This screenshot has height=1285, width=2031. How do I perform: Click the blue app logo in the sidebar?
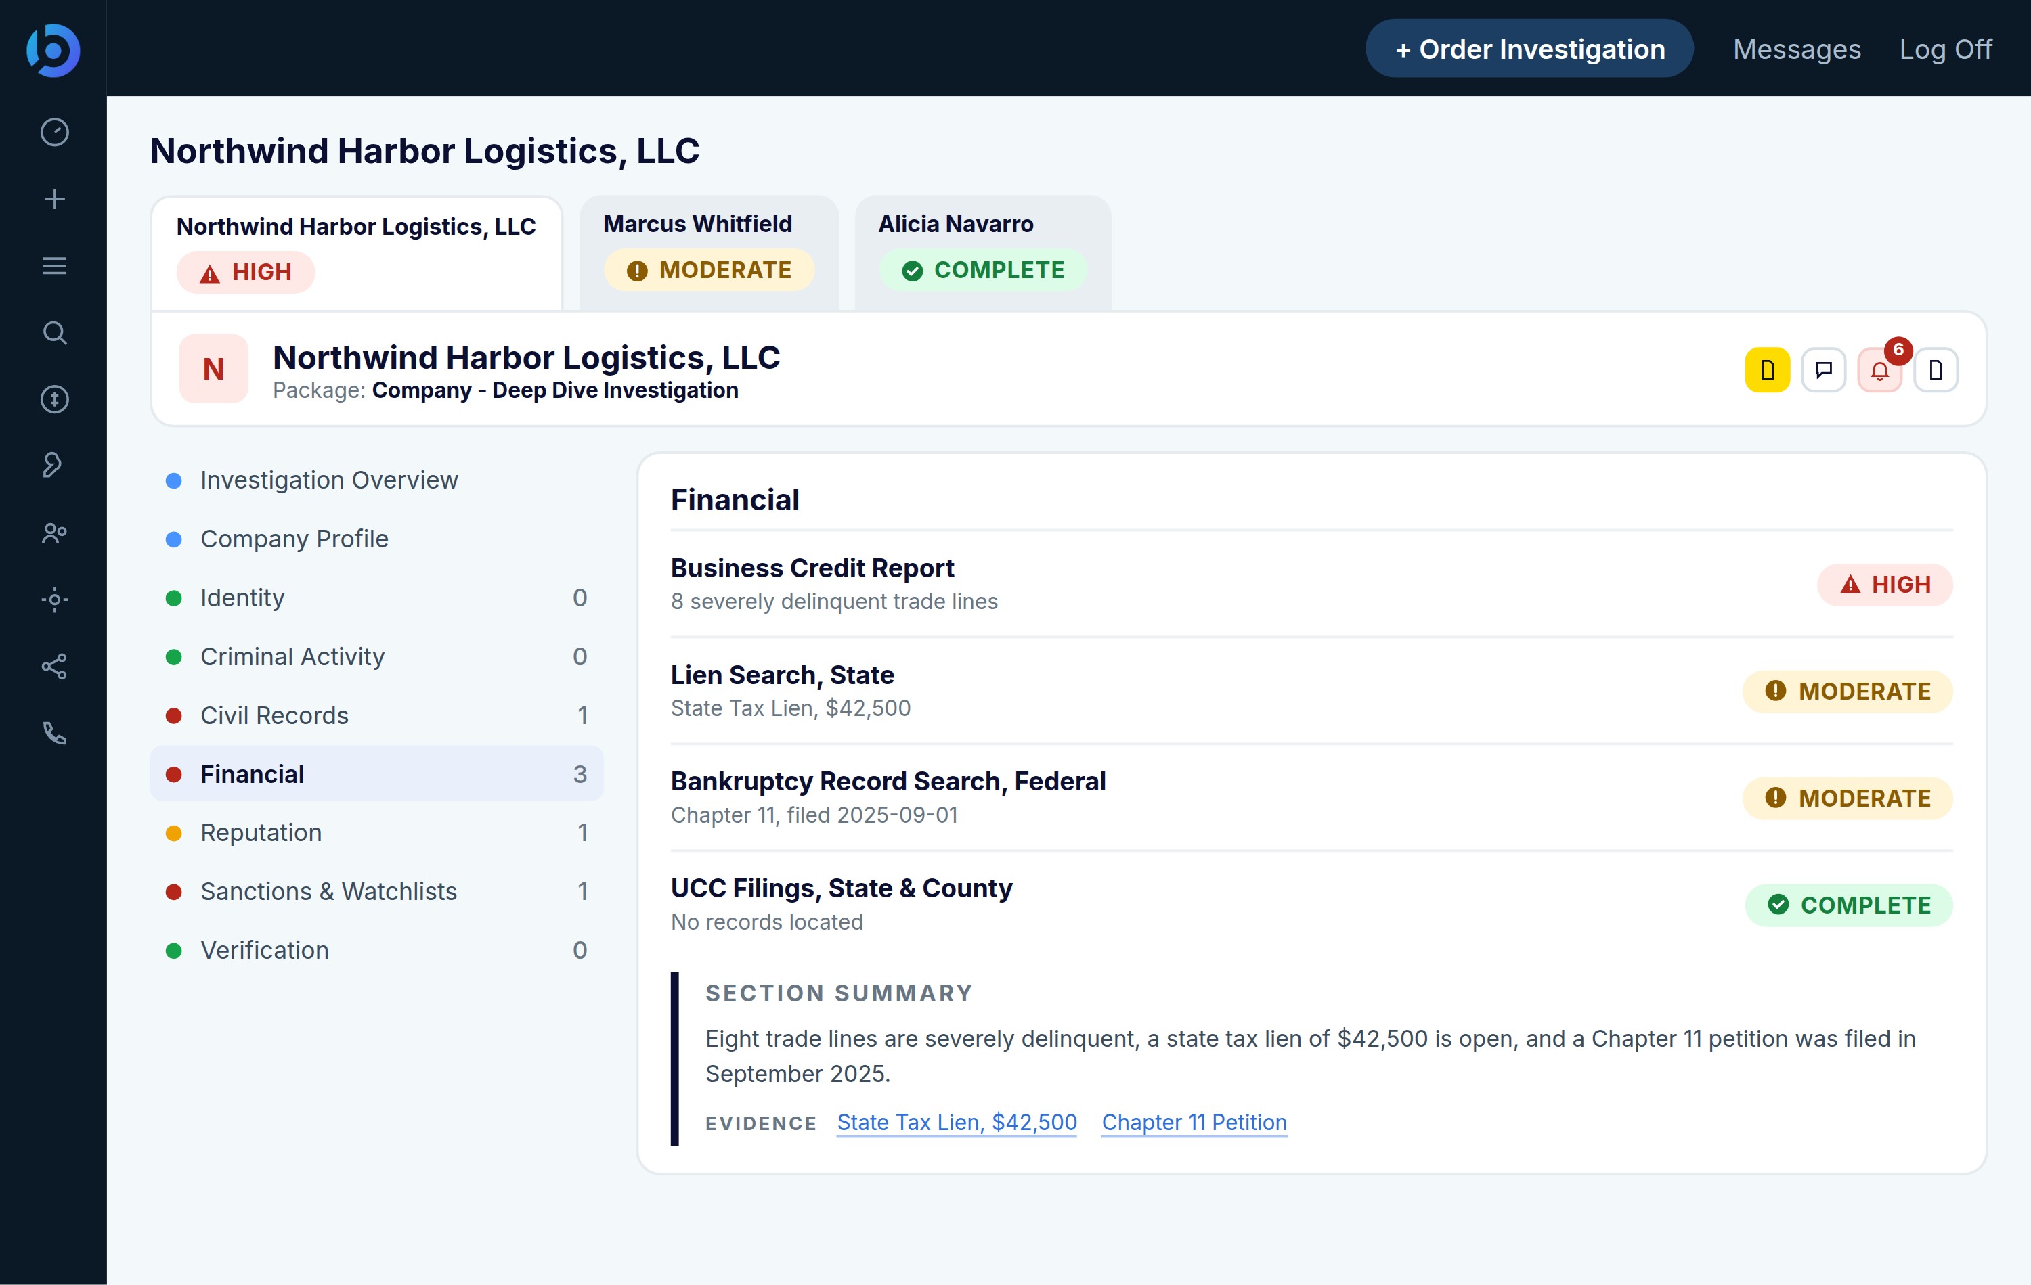(53, 50)
